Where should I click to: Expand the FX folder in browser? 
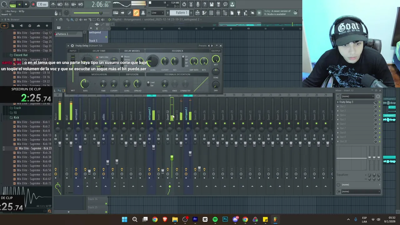point(15,112)
